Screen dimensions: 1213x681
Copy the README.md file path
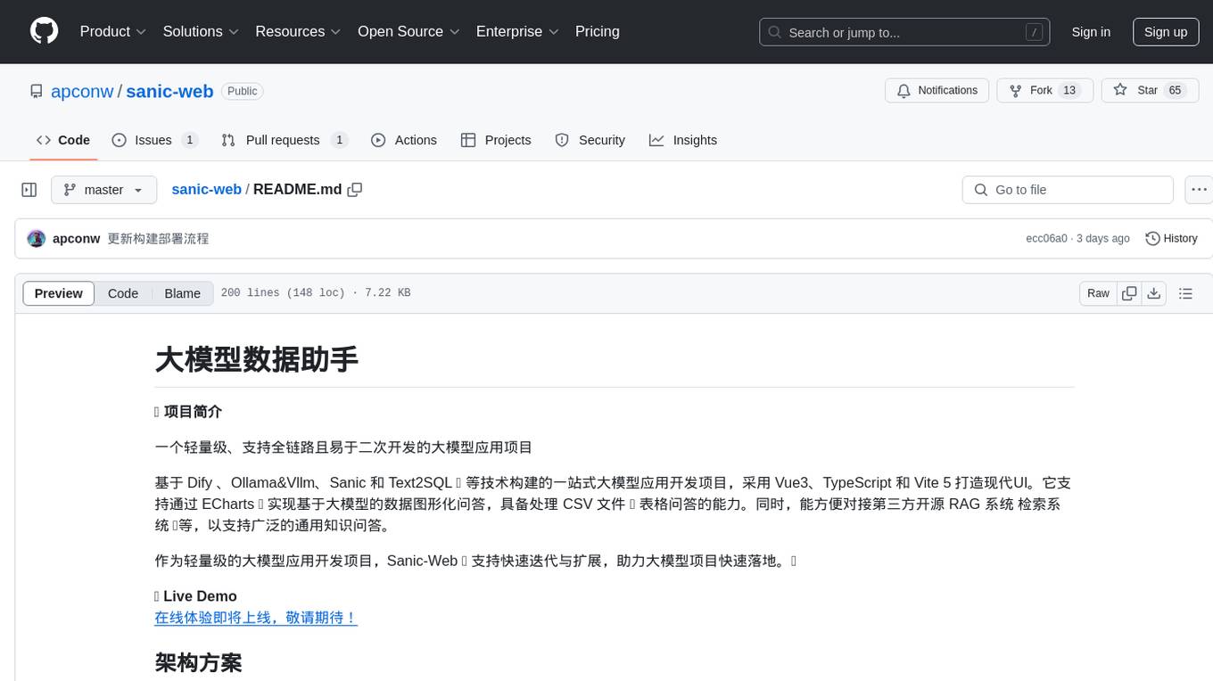(355, 190)
